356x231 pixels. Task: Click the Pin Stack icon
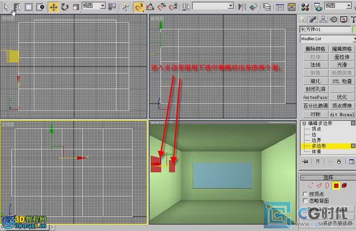[x=304, y=161]
